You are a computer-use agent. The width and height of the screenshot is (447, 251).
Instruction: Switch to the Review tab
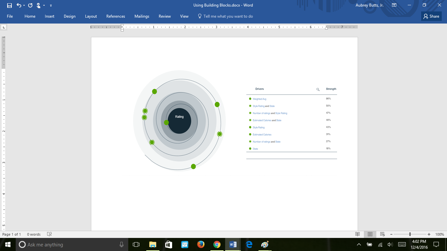[165, 16]
